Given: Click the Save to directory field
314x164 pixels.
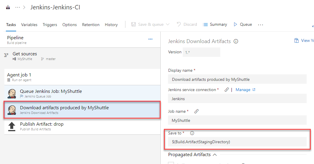Looking at the screenshot, I should (237, 142).
